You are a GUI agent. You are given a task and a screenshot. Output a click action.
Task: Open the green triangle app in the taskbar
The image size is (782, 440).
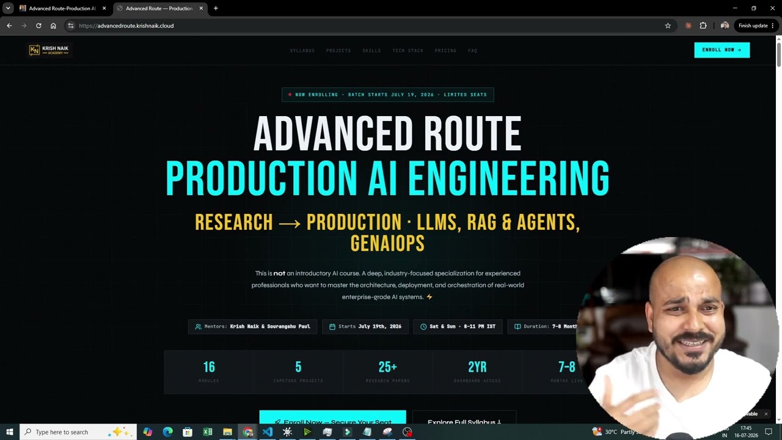coord(307,432)
